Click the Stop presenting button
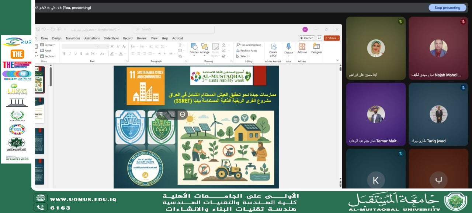This screenshot has height=213, width=472. [x=447, y=7]
